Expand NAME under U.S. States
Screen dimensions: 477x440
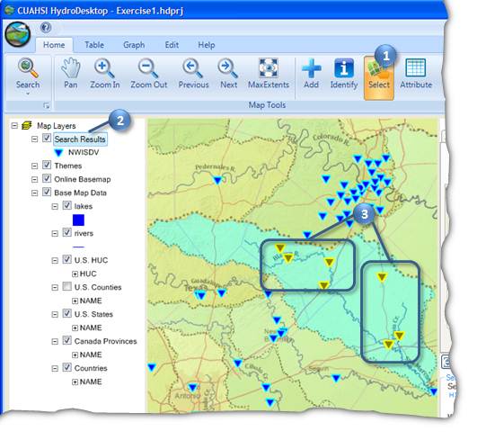click(x=75, y=328)
